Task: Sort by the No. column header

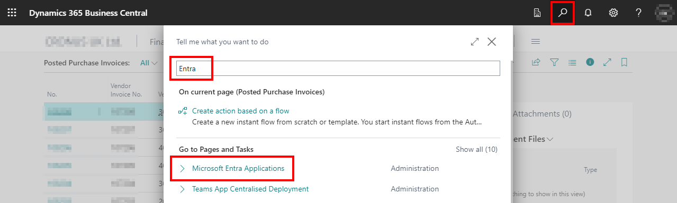Action: [52, 94]
